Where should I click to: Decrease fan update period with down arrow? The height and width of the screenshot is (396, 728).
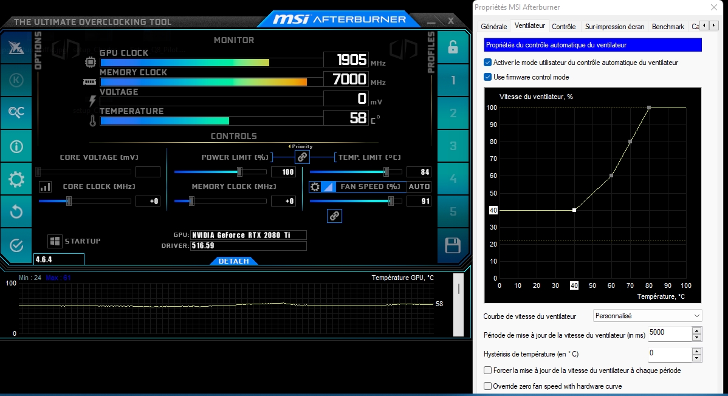coord(696,338)
